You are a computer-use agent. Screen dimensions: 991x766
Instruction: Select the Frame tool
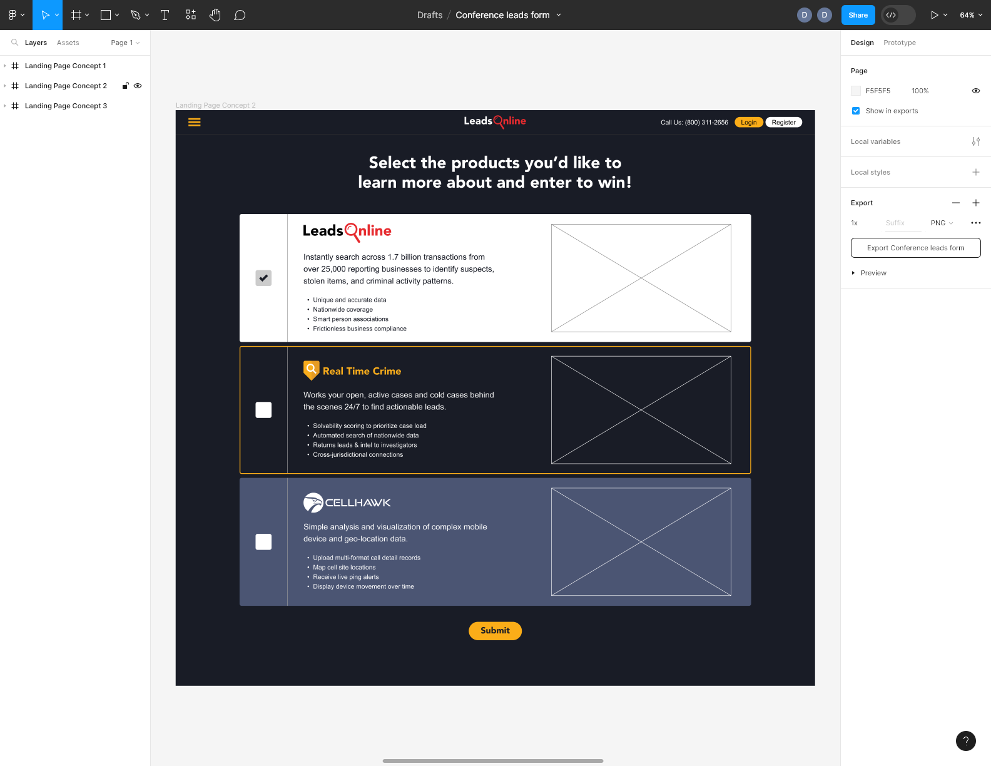click(76, 15)
